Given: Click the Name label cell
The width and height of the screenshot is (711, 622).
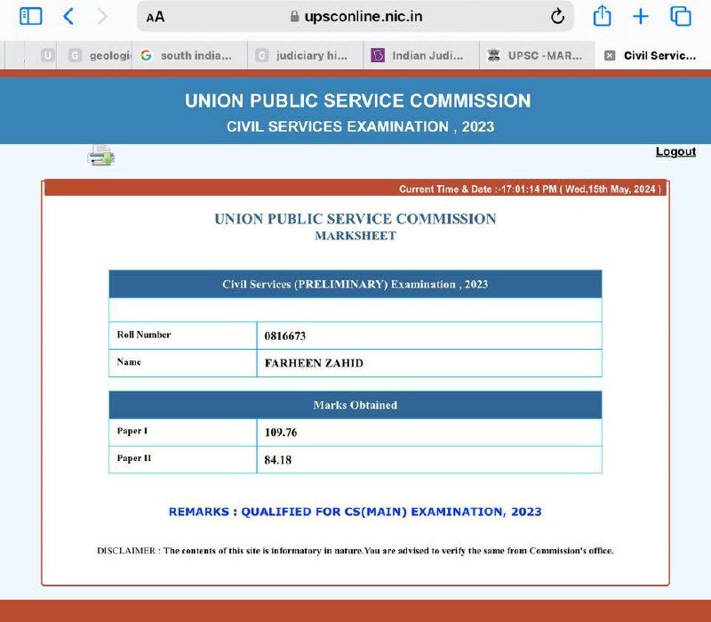Looking at the screenshot, I should [183, 363].
